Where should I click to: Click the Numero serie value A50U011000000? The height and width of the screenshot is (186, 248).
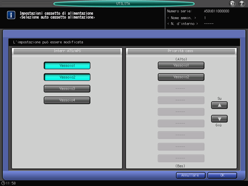tap(216, 11)
